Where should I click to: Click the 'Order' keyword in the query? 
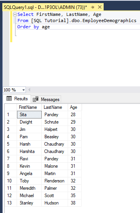pyautogui.click(x=24, y=27)
